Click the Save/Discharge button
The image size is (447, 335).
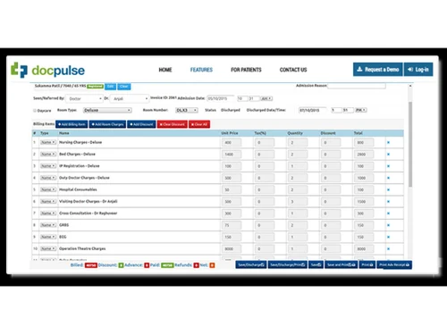tap(251, 264)
